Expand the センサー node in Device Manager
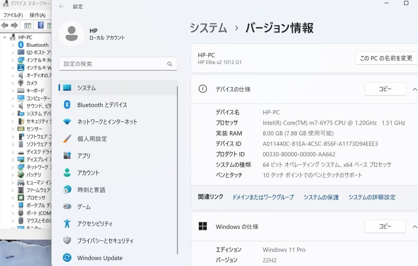This screenshot has width=418, height=266. 13,129
